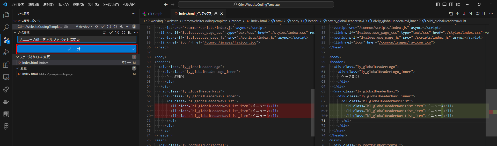Toggle the bottom panel layout button
Screen dimensions: 497x146
(x=444, y=4)
